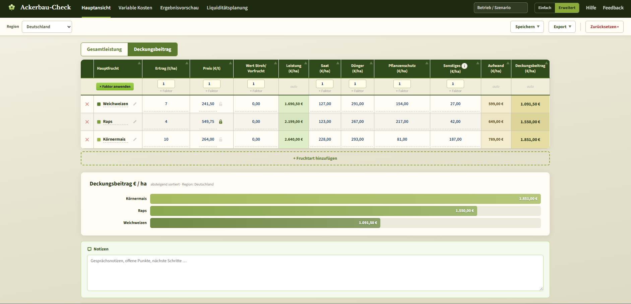
Task: Edit Weichweizen name with pencil icon
Action: [x=135, y=104]
